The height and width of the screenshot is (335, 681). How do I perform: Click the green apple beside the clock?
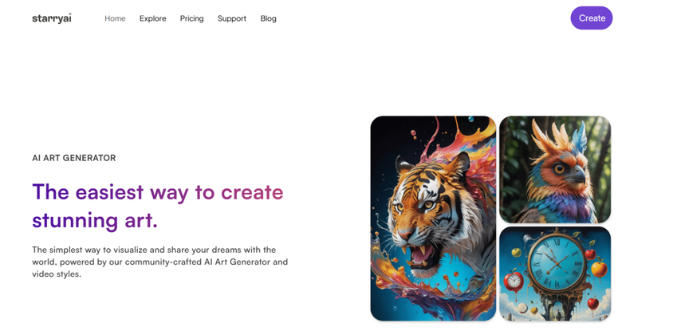point(516,252)
